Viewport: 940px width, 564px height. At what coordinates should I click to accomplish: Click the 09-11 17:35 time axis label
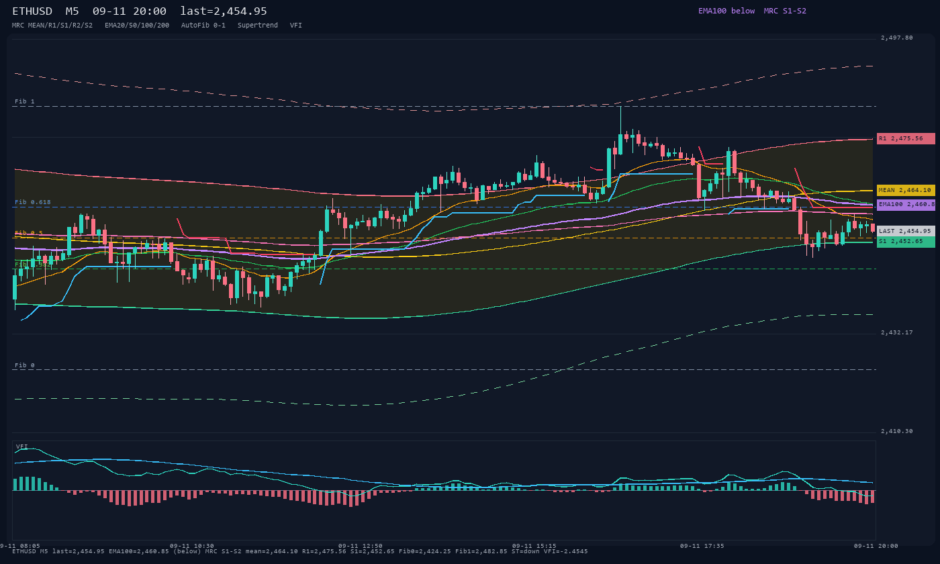tap(702, 546)
